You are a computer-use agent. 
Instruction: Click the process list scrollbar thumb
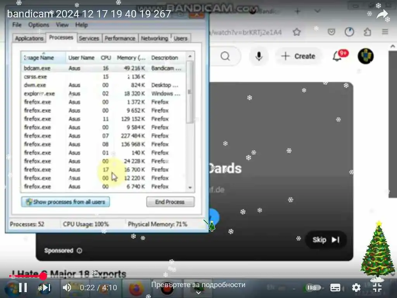190,92
